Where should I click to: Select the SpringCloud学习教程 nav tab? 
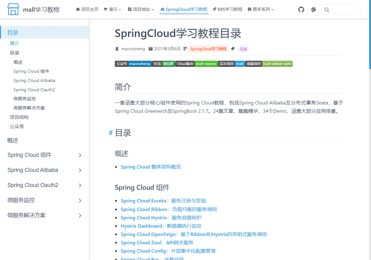pyautogui.click(x=184, y=9)
